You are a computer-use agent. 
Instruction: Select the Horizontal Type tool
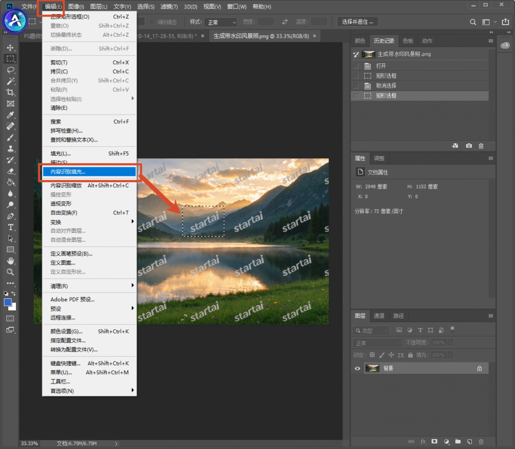pyautogui.click(x=10, y=227)
